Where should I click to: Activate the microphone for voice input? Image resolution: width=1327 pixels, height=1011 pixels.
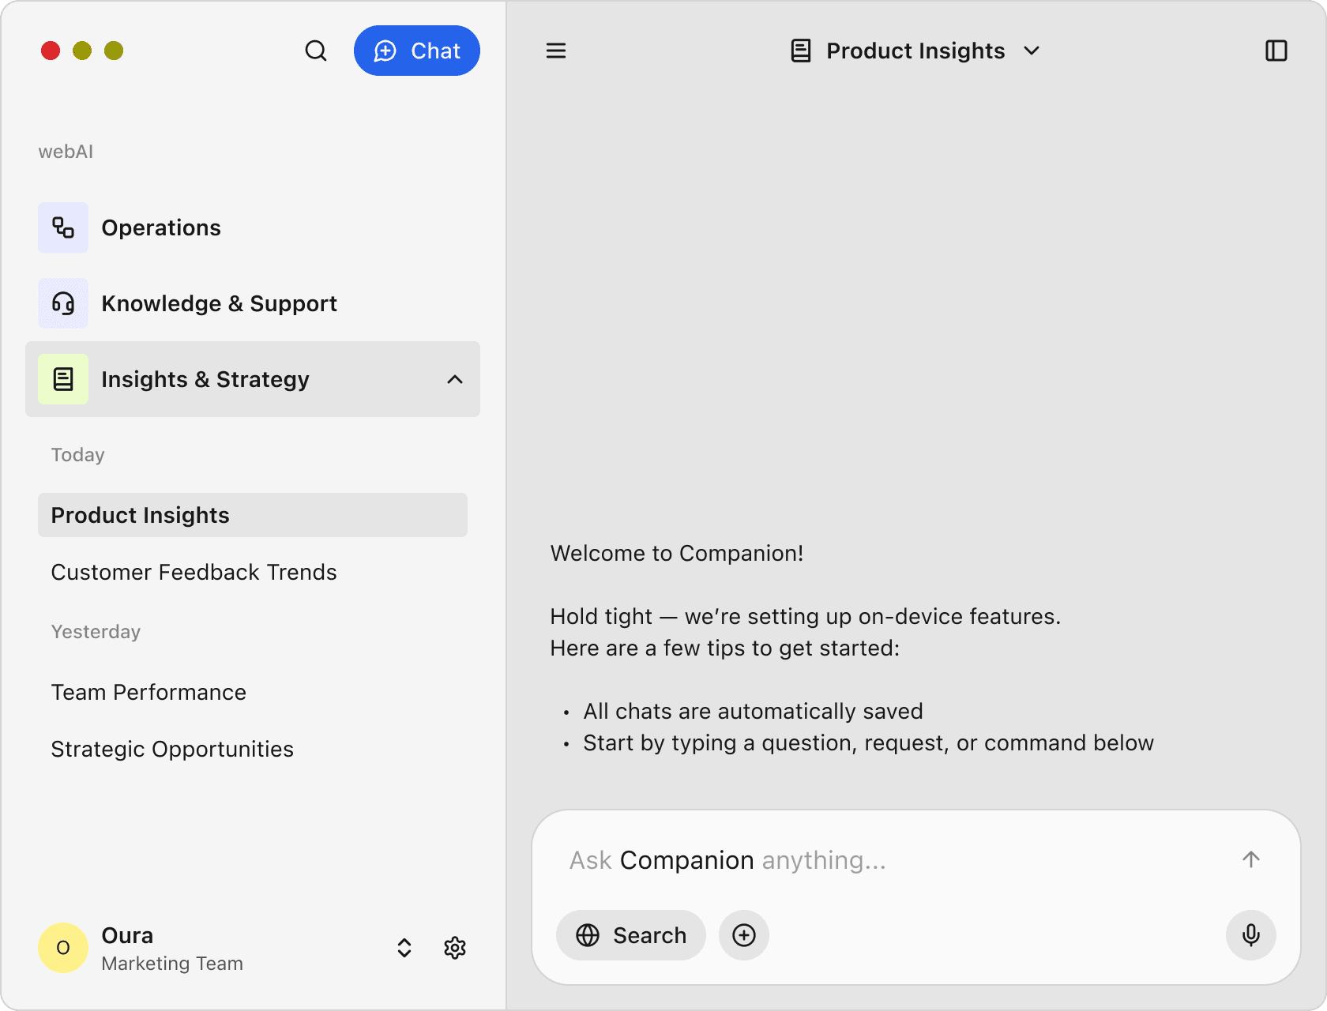(x=1250, y=935)
